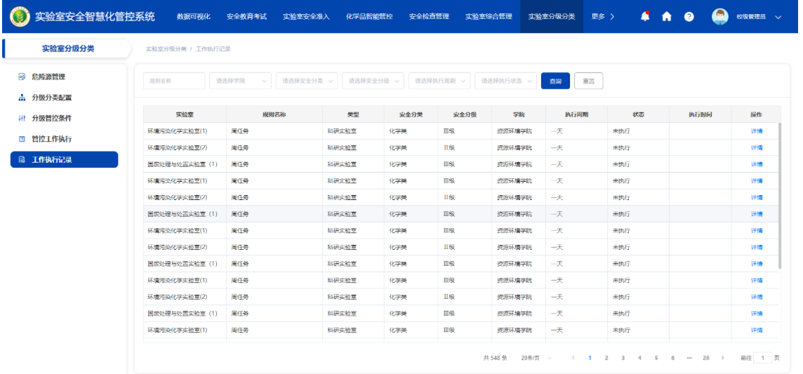Click 实验室分级分类 breadcrumb link
The width and height of the screenshot is (803, 374).
166,49
